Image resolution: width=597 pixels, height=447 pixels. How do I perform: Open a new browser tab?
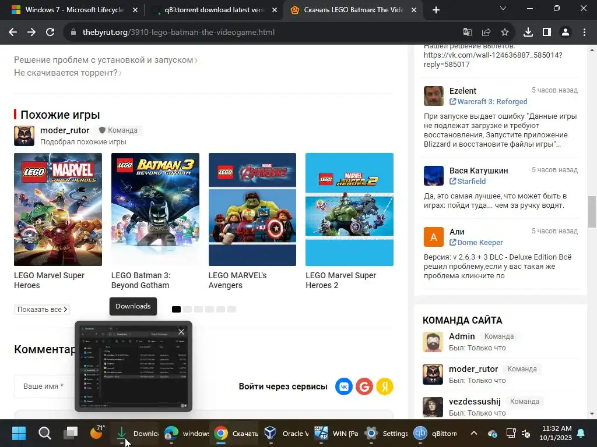pyautogui.click(x=436, y=10)
